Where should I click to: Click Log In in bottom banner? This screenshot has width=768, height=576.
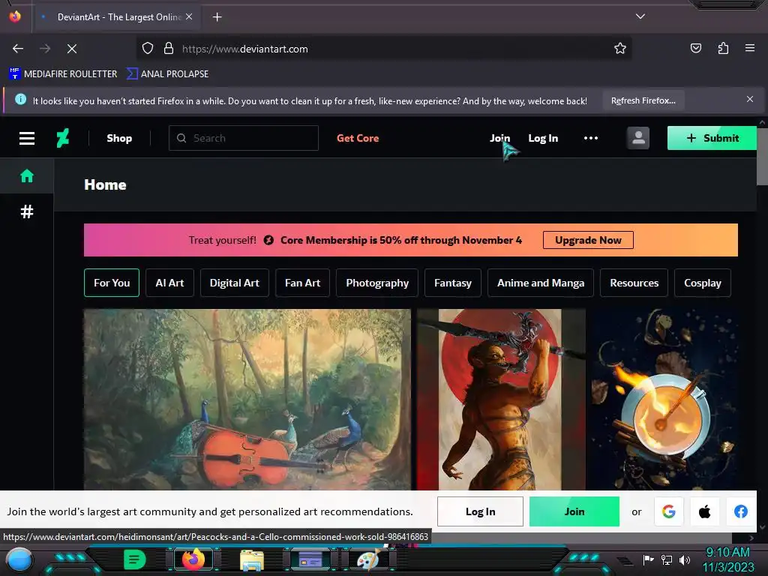click(x=480, y=511)
